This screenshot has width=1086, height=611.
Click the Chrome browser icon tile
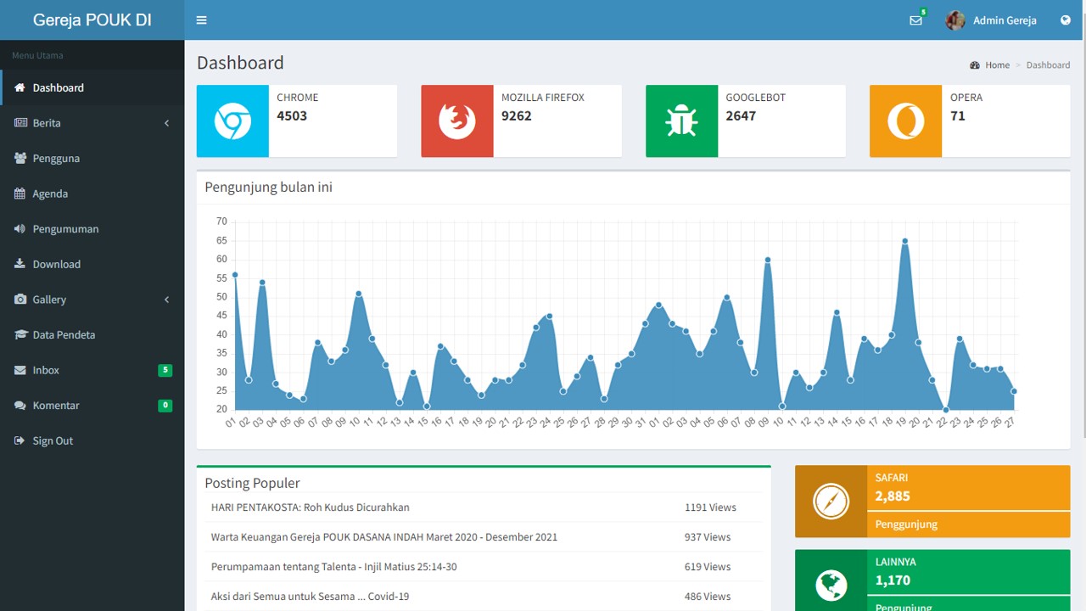click(x=232, y=121)
